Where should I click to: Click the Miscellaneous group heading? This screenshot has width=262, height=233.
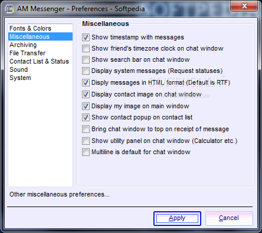pos(106,24)
